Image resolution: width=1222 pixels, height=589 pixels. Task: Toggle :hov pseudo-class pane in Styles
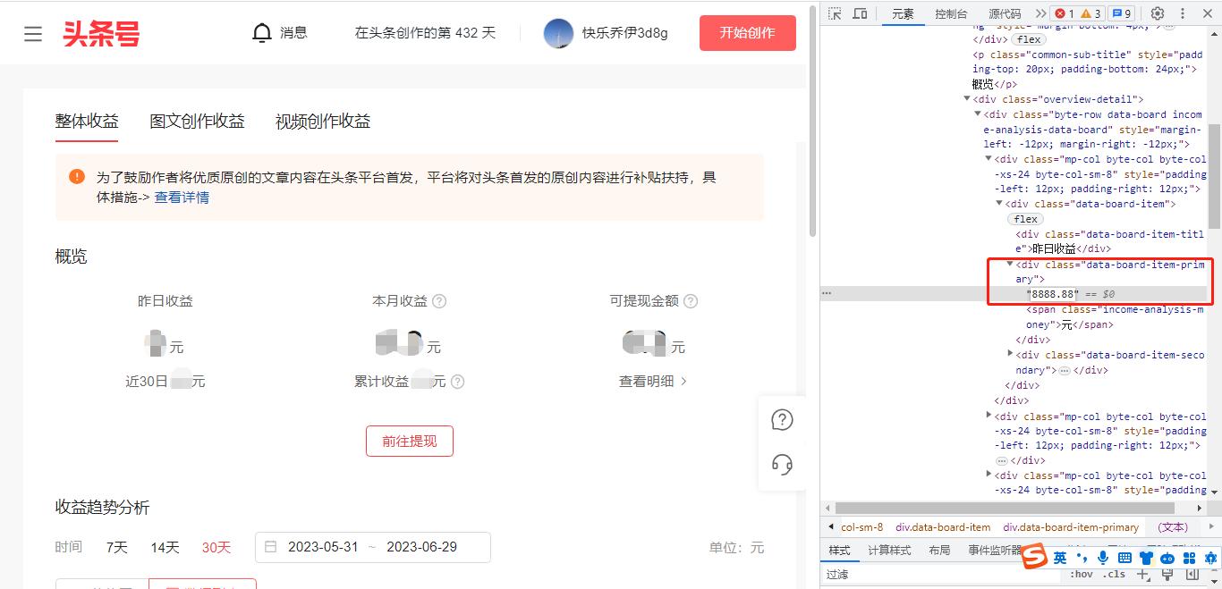(1082, 574)
